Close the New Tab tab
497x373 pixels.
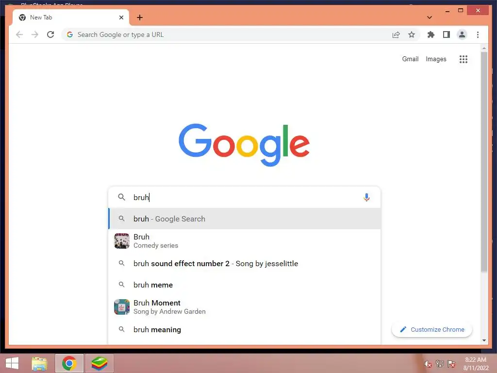point(121,17)
